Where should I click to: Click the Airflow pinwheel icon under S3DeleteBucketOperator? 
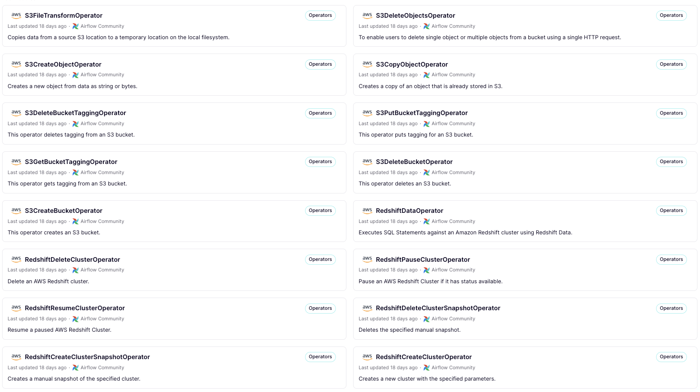[x=427, y=172]
